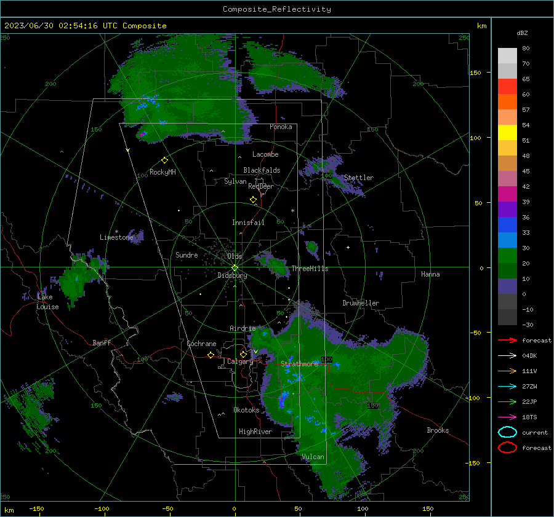This screenshot has width=554, height=517.
Task: Select the white 04DK arrow in legend
Action: (x=507, y=356)
